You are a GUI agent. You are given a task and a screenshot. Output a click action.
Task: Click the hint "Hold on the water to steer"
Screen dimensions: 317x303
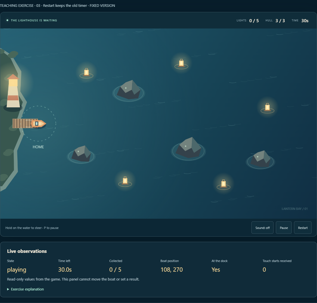point(24,228)
